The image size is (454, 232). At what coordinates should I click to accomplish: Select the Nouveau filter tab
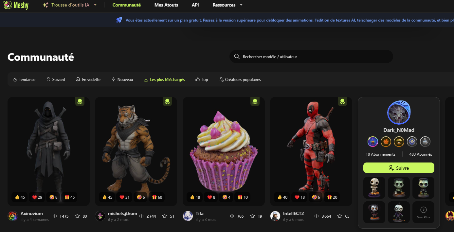click(x=122, y=79)
